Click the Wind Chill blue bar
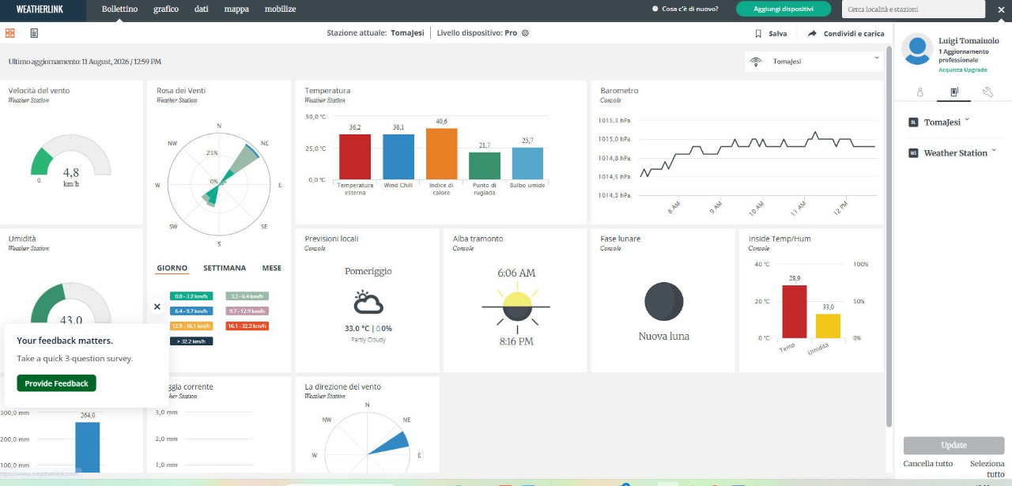Image resolution: width=1012 pixels, height=486 pixels. pyautogui.click(x=398, y=156)
